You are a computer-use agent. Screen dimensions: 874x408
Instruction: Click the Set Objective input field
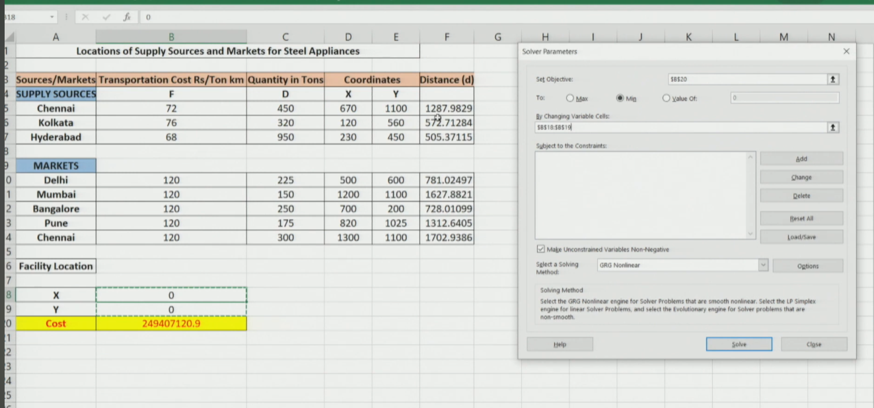point(747,79)
